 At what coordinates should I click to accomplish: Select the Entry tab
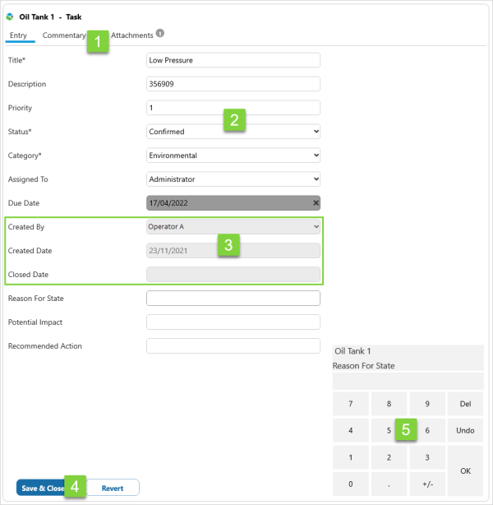[x=17, y=35]
